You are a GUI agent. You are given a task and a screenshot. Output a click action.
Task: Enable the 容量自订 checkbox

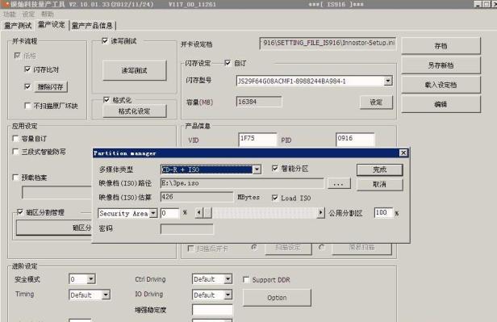coord(15,139)
